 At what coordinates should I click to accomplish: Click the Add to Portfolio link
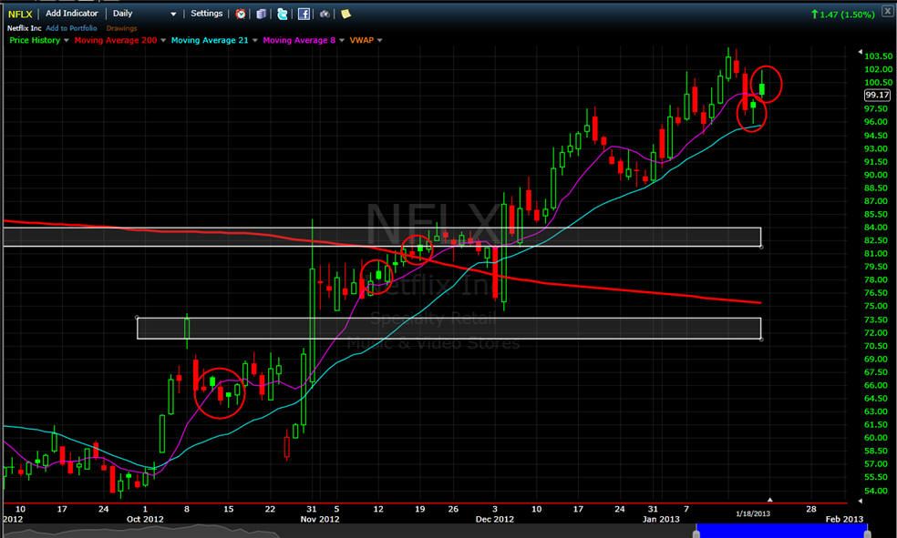[71, 28]
